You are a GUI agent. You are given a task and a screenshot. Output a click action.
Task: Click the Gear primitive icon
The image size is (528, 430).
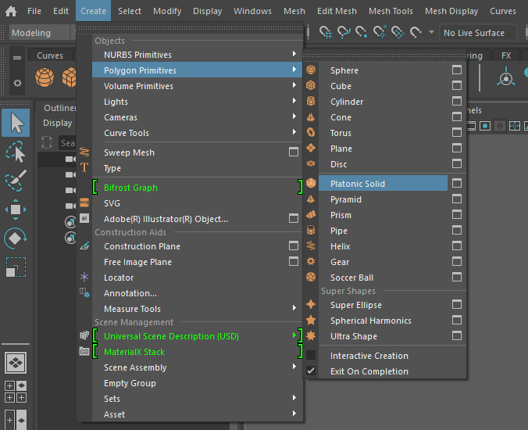(x=311, y=261)
